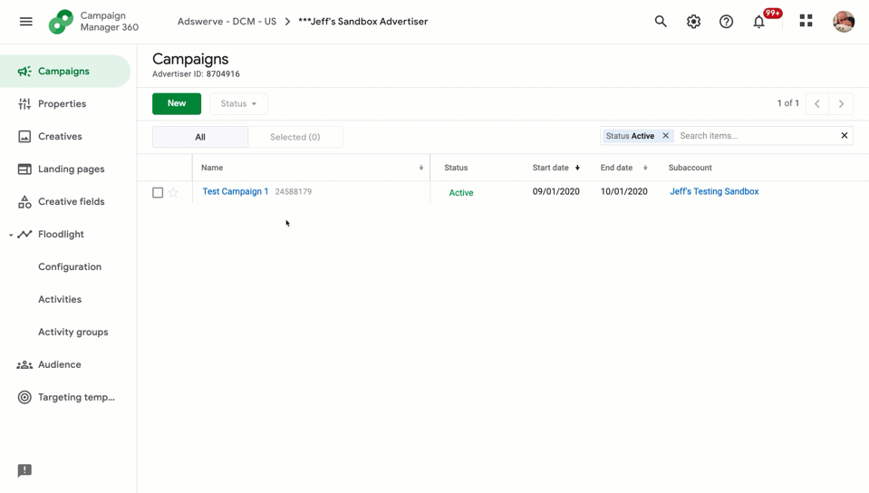Open the Google apps grid icon
Image resolution: width=869 pixels, height=493 pixels.
[806, 21]
